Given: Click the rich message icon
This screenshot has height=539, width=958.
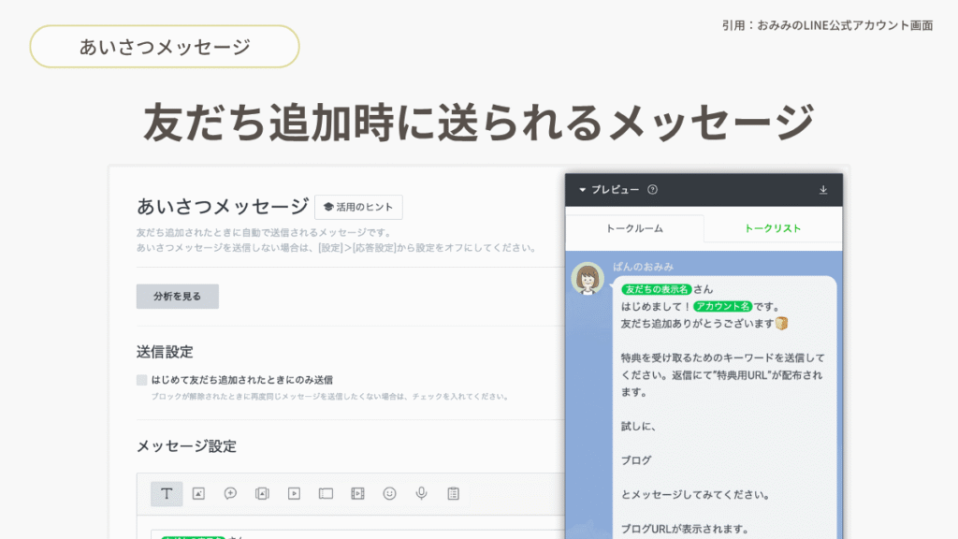Looking at the screenshot, I should pos(262,493).
